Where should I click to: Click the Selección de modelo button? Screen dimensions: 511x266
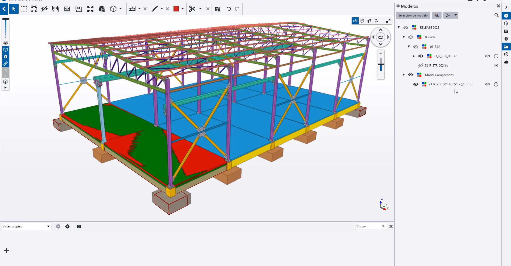(413, 15)
